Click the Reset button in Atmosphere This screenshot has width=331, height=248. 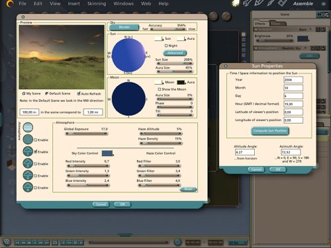click(188, 189)
